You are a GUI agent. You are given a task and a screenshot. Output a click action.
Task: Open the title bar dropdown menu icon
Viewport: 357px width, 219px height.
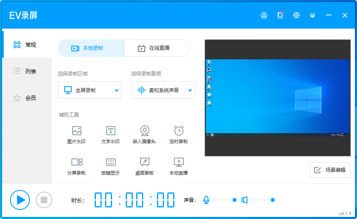[312, 15]
